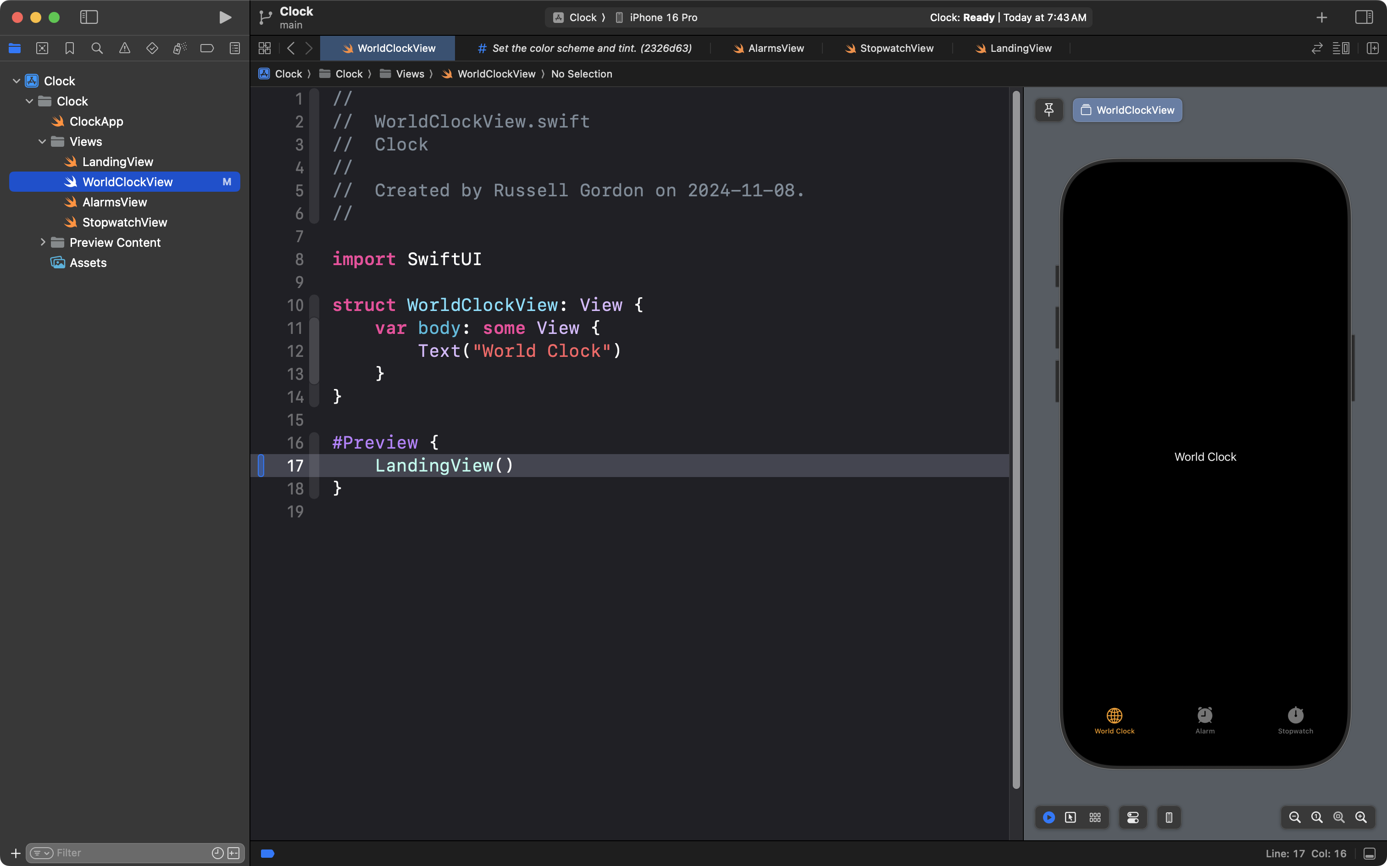Image resolution: width=1387 pixels, height=866 pixels.
Task: Toggle the right inspector panel
Action: [1364, 17]
